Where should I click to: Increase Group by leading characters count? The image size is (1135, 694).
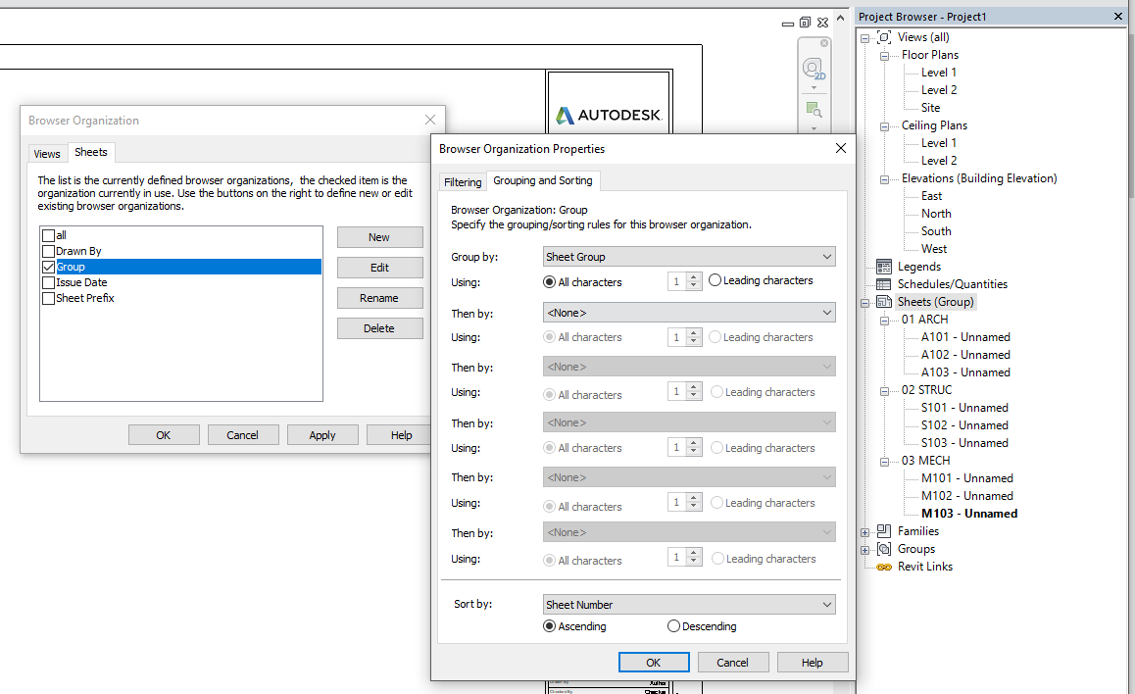694,276
